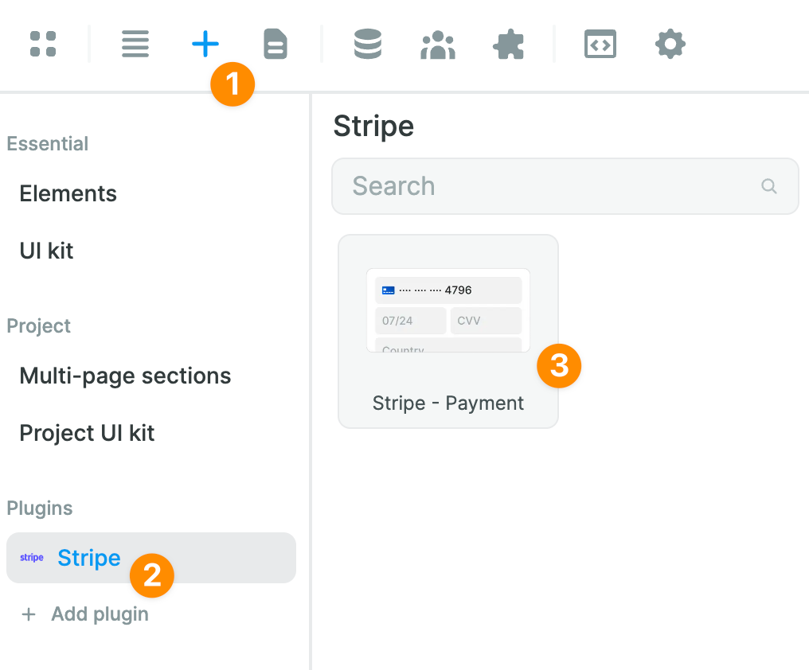Select the Stripe - Payment element card
This screenshot has height=670, width=809.
pos(448,331)
